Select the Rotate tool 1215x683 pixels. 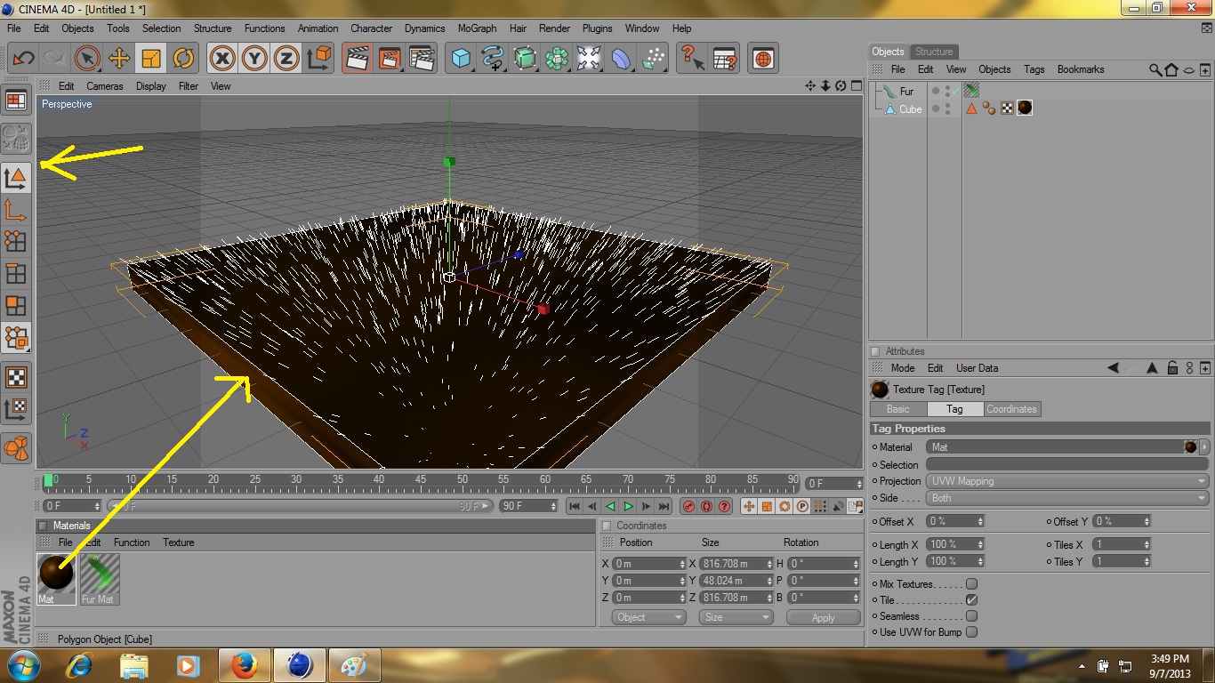point(183,58)
